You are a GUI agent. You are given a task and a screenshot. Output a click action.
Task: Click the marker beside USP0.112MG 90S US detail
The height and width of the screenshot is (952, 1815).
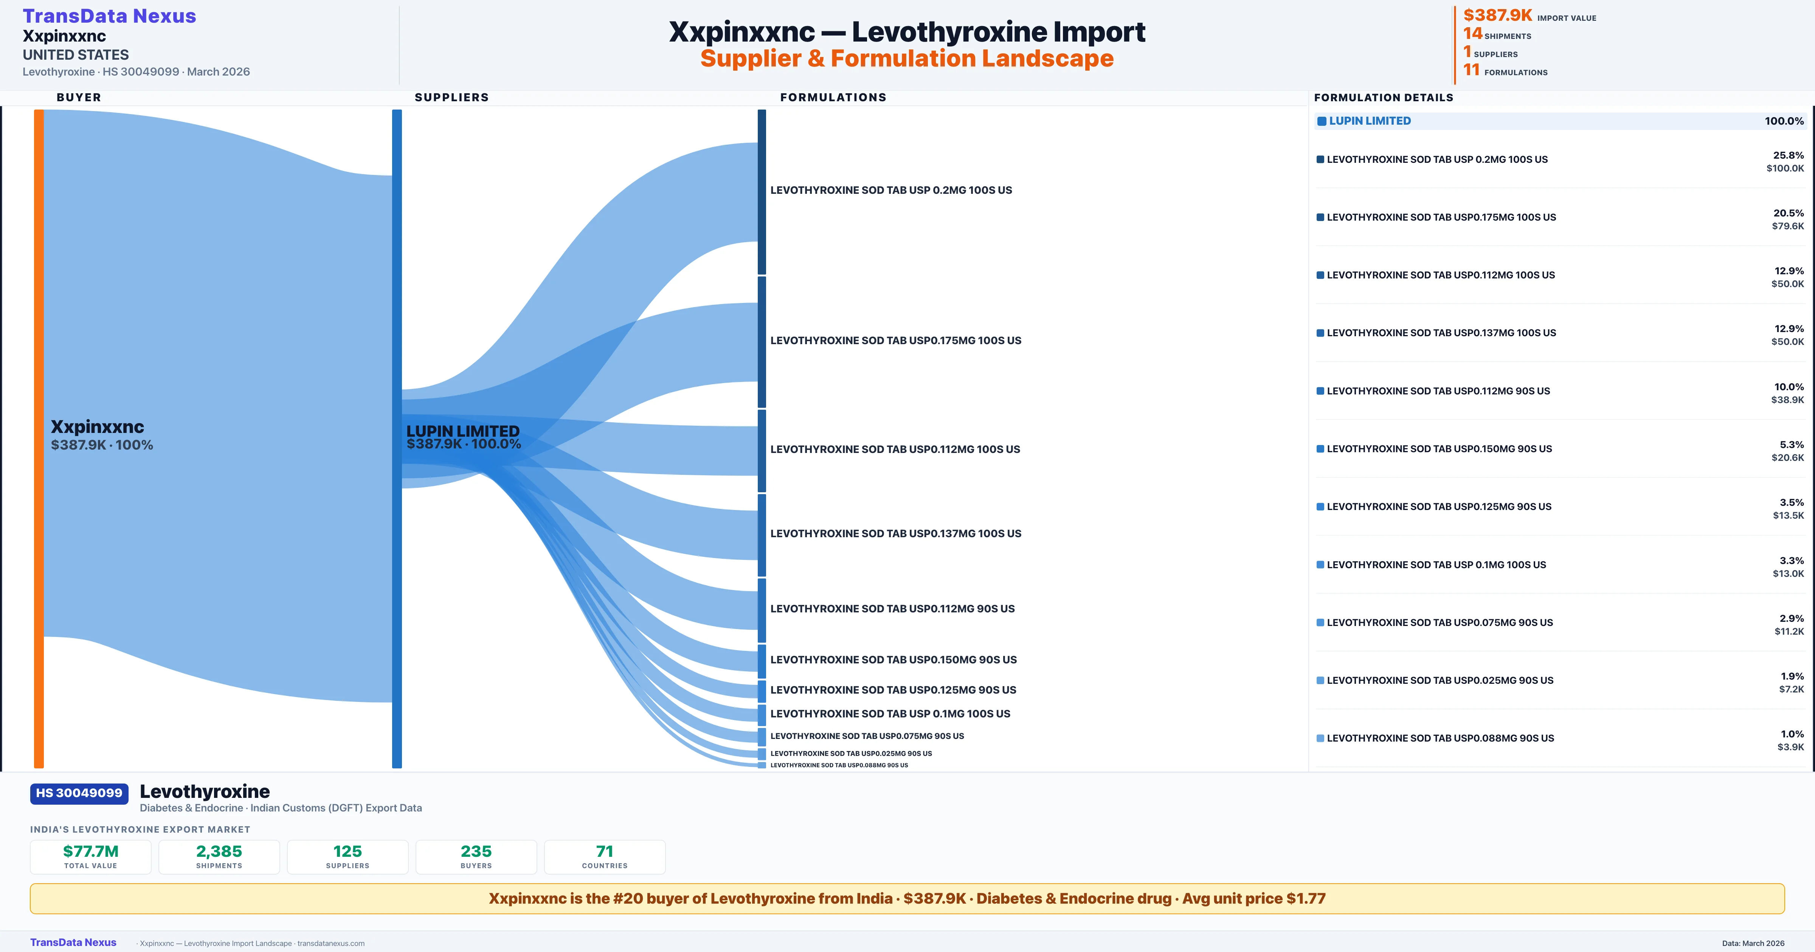tap(1320, 391)
